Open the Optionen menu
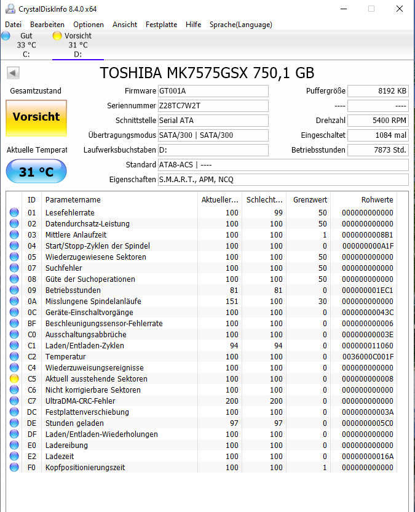The image size is (415, 512). tap(89, 25)
